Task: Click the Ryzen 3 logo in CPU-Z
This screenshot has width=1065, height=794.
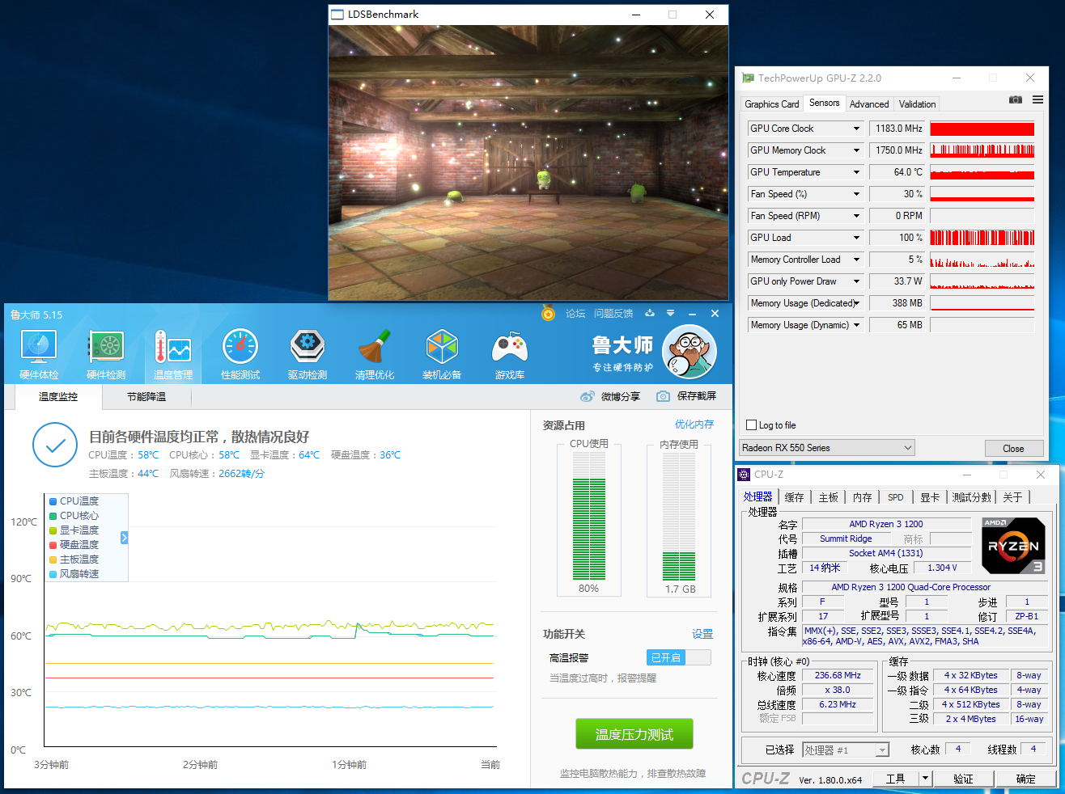Action: tap(1013, 546)
